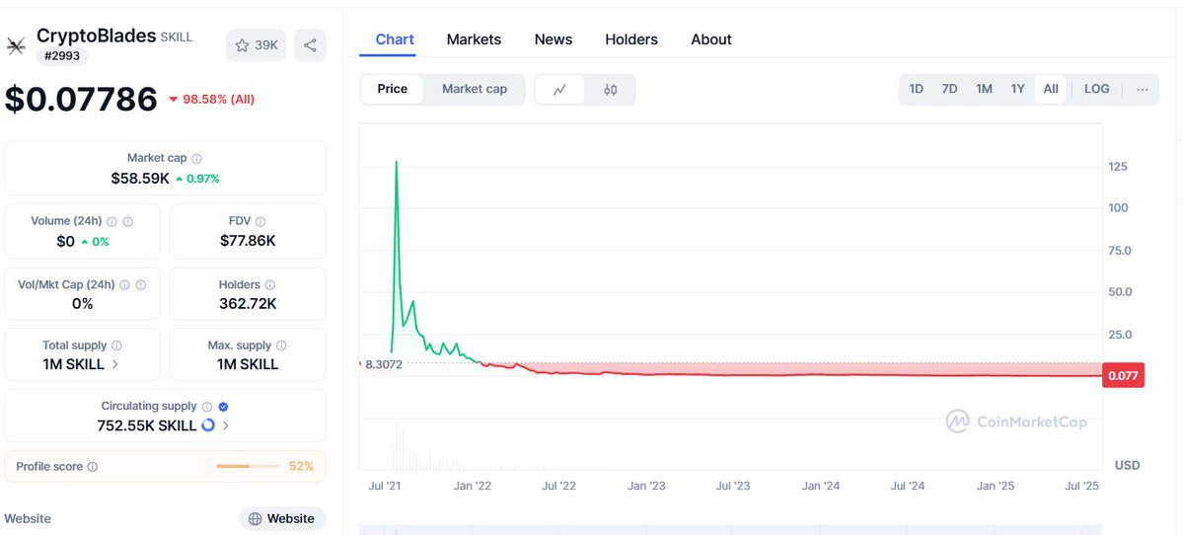
Task: Click first info icon next to Vol/Mkt Cap
Action: 124,284
